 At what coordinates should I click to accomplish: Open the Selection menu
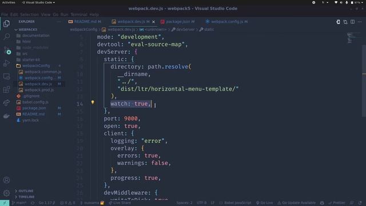pyautogui.click(x=29, y=14)
